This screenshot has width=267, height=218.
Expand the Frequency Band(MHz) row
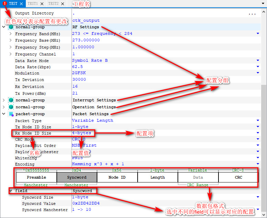(11, 34)
